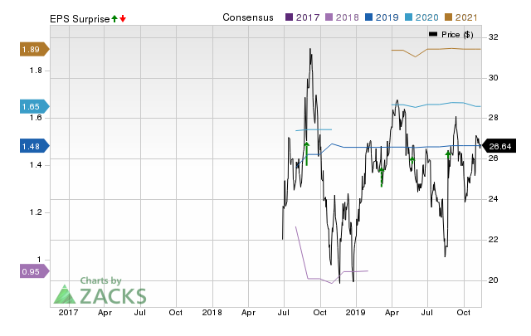
Task: Click the 2018 legend year text
Action: 347,17
